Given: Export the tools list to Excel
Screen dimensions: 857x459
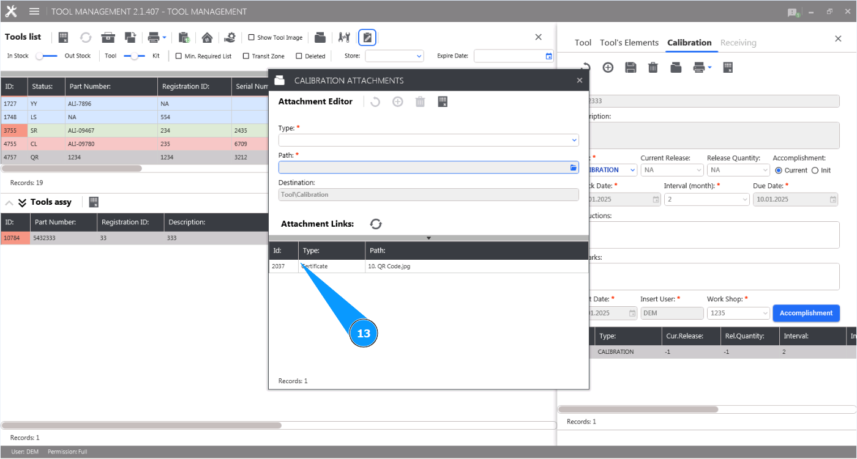Looking at the screenshot, I should click(x=63, y=37).
